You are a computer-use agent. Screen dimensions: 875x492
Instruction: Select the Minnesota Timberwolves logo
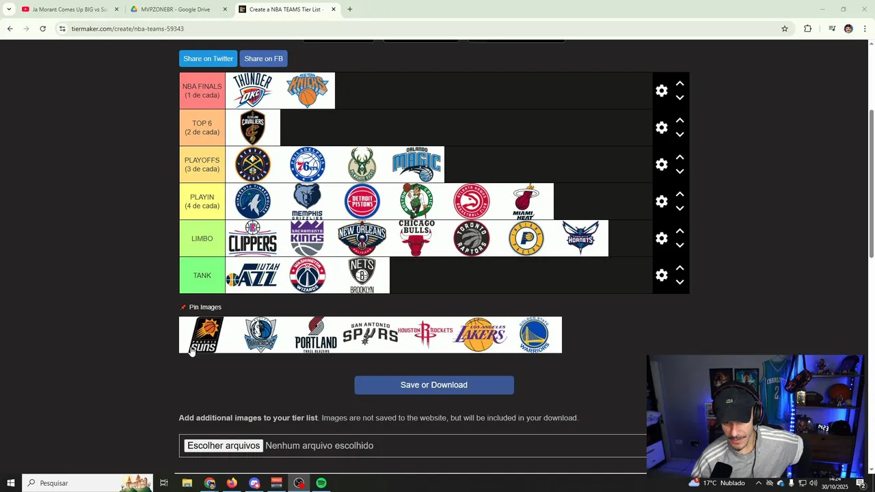[x=252, y=202]
